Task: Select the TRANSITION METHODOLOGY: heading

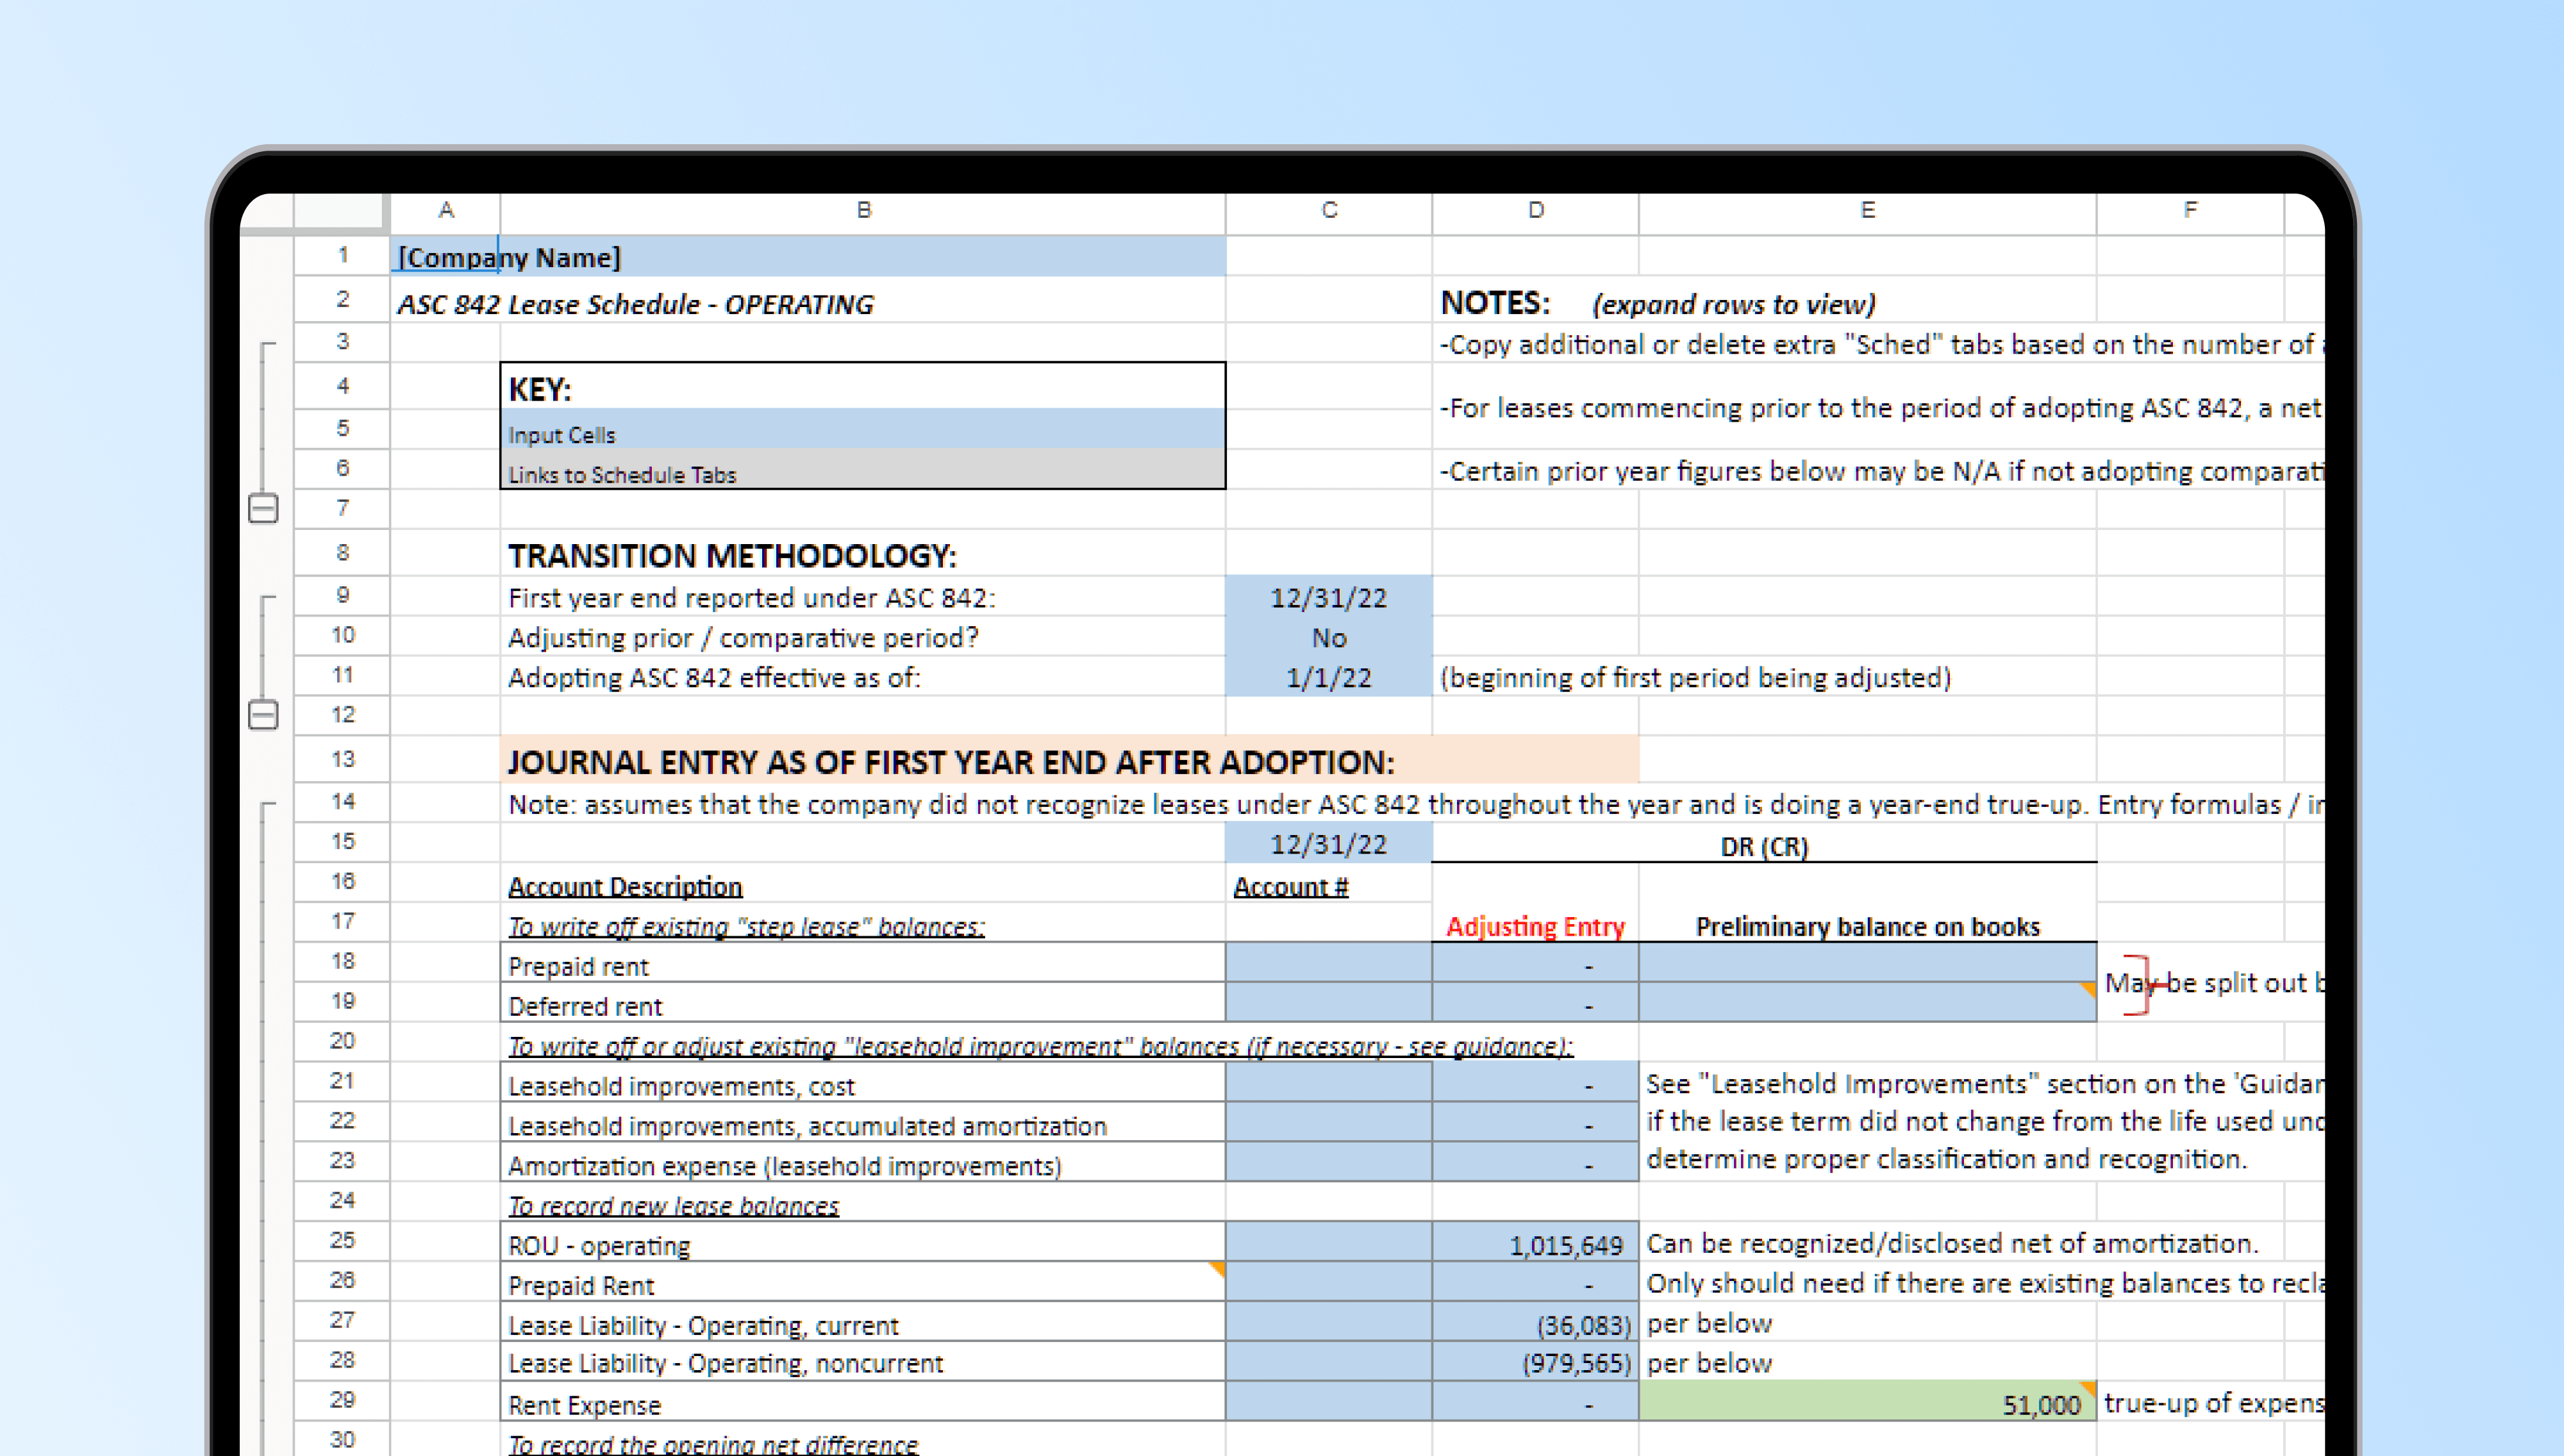Action: coord(732,556)
